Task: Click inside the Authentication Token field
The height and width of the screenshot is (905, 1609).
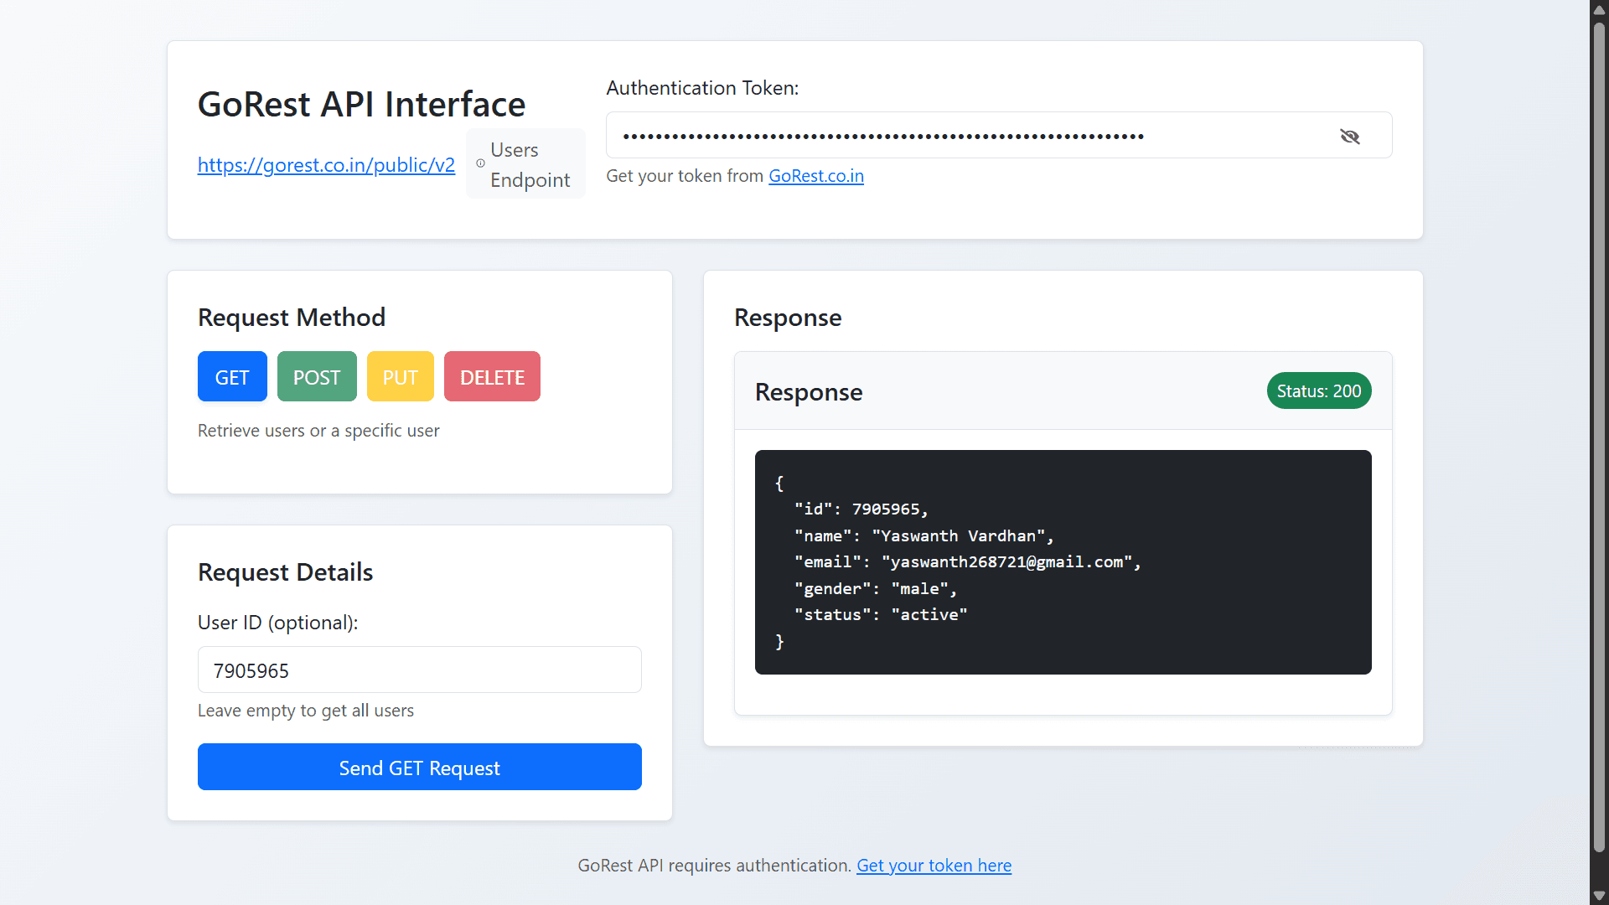Action: (964, 135)
